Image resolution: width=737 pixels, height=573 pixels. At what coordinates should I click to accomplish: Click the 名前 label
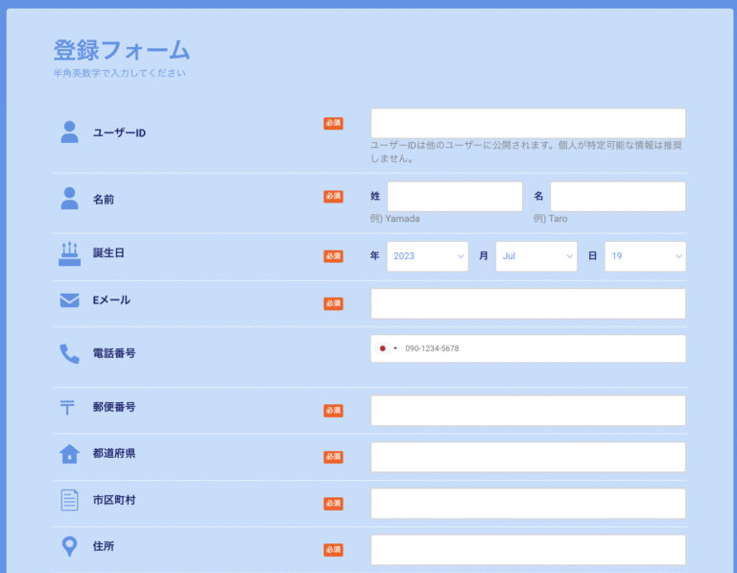tap(104, 200)
